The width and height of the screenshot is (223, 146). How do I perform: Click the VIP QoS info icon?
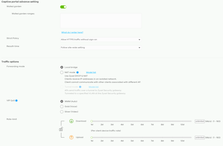click(16, 101)
